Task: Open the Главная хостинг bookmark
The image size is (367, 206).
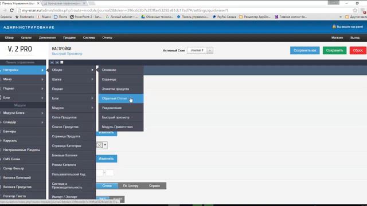Action: 291,17
